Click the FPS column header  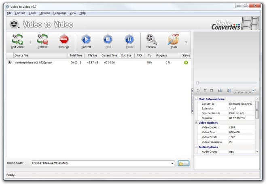pos(139,55)
